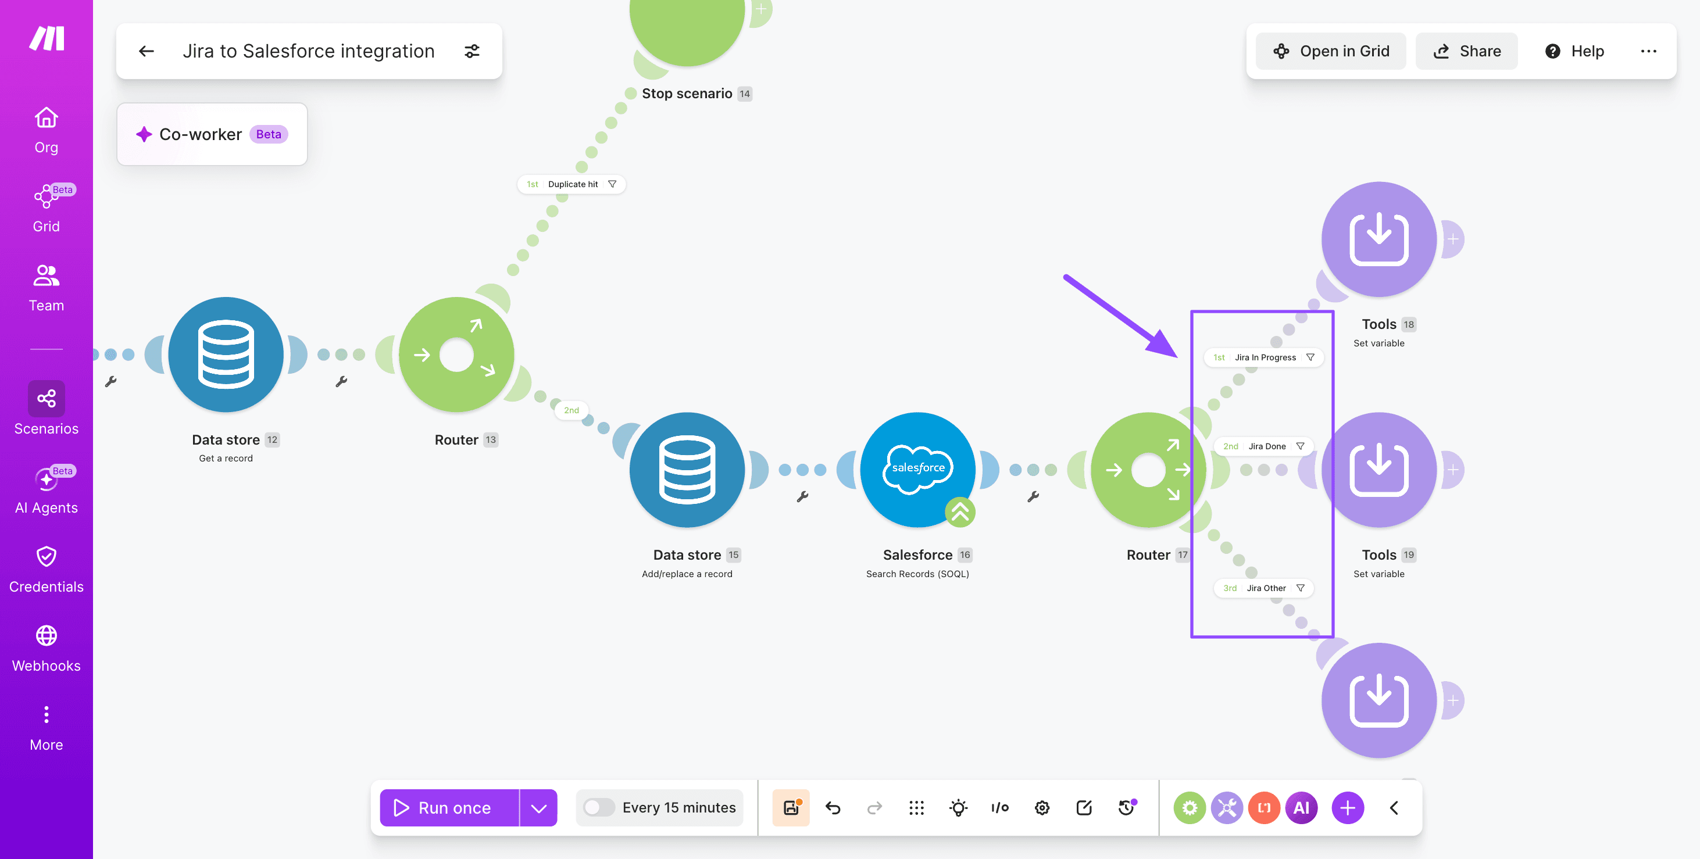Add a favorite using the purple plus button

1348,807
